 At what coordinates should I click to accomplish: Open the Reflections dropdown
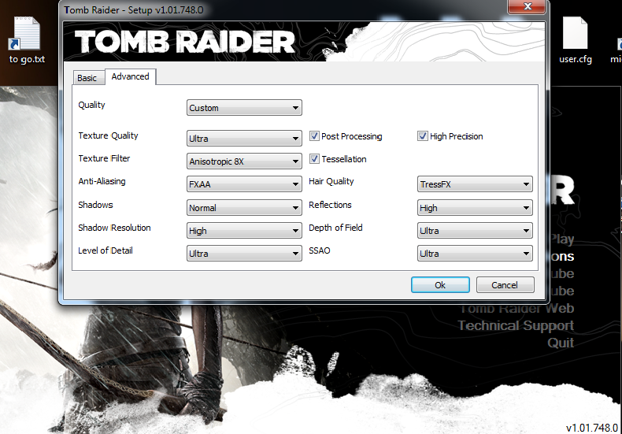tap(475, 207)
